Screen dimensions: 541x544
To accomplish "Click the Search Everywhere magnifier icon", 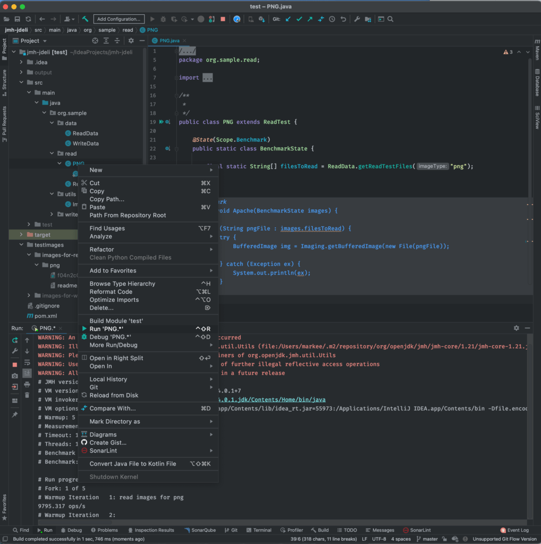I will click(391, 19).
